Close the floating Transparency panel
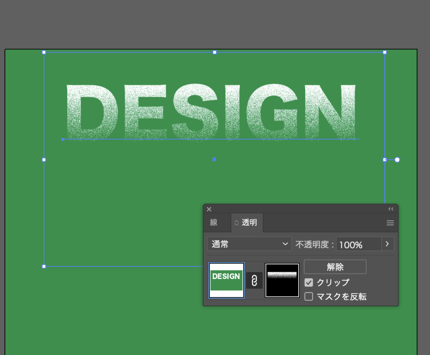The image size is (430, 355). pyautogui.click(x=209, y=209)
